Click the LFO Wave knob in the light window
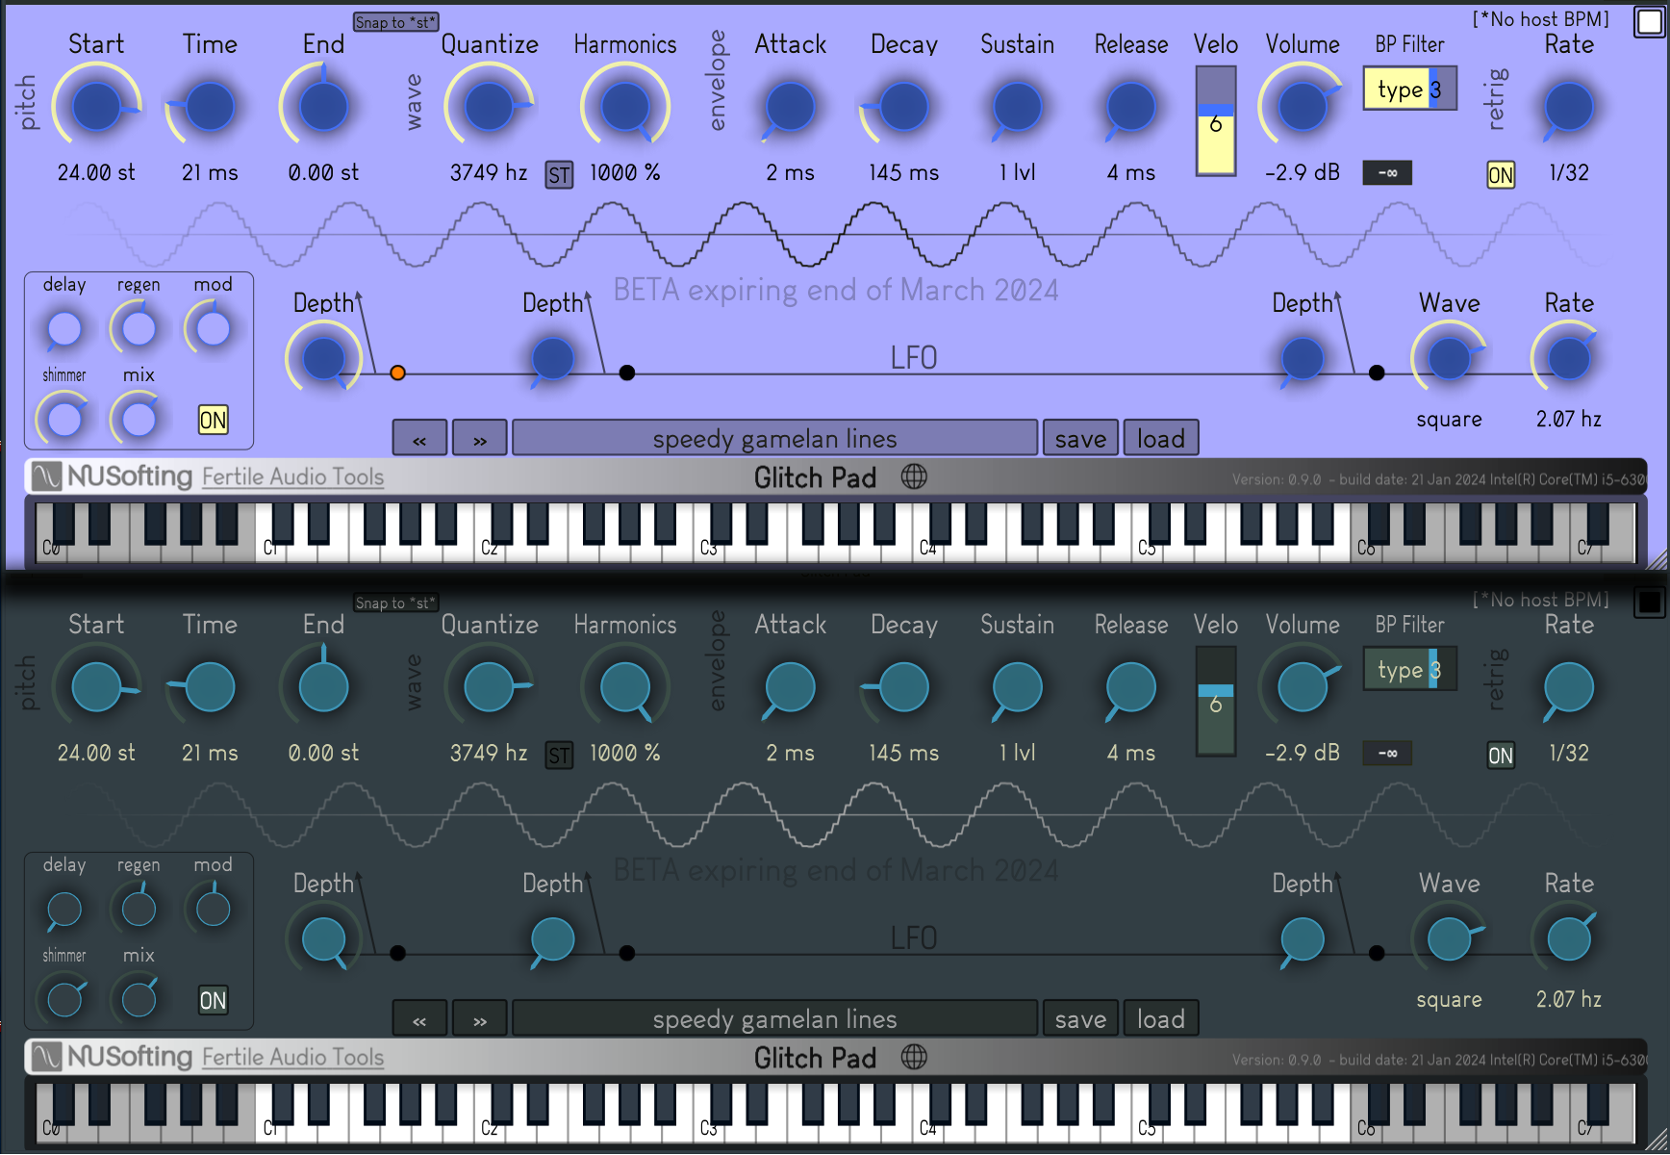This screenshot has width=1670, height=1155. pos(1449,358)
